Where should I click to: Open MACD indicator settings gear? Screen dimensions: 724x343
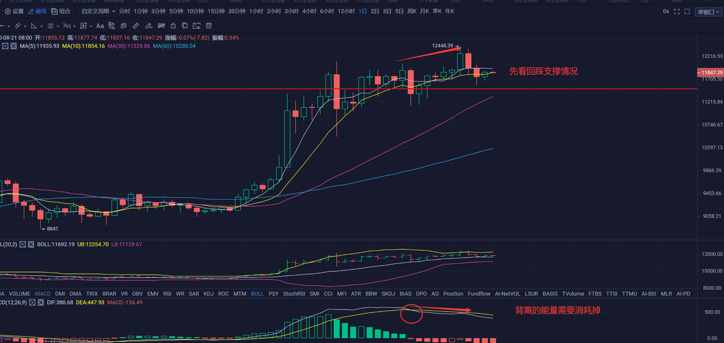32,302
